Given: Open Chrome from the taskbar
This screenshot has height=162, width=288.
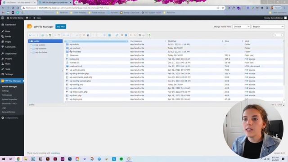Looking at the screenshot, I should point(18,159).
